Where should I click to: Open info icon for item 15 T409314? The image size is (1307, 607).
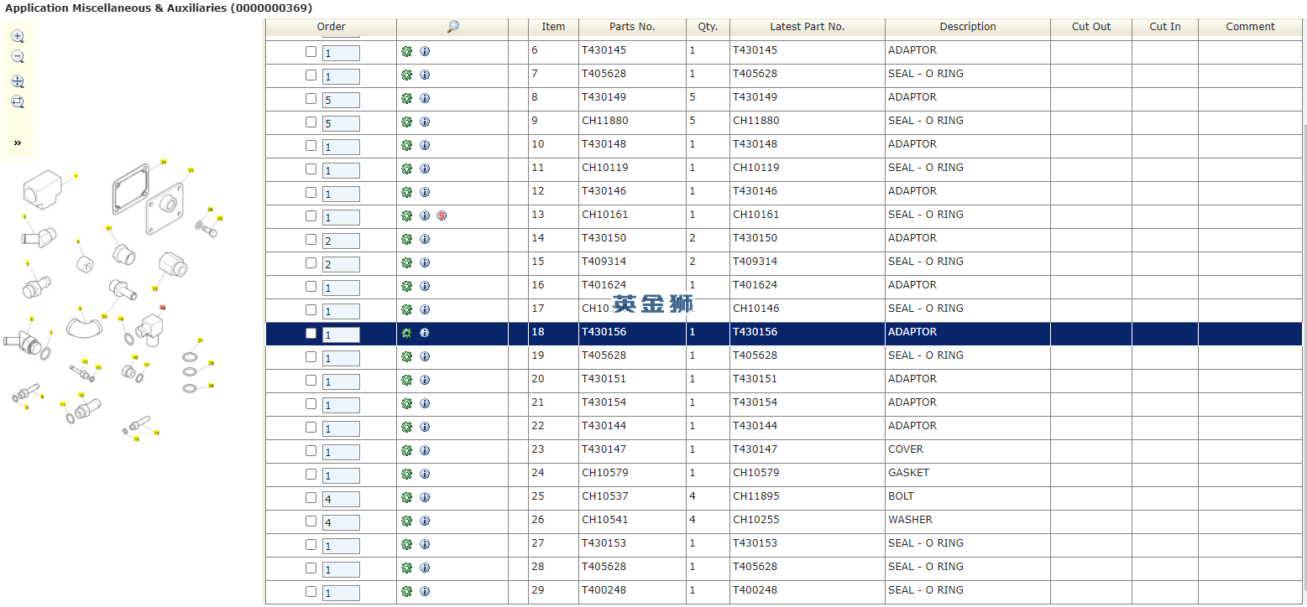coord(425,262)
